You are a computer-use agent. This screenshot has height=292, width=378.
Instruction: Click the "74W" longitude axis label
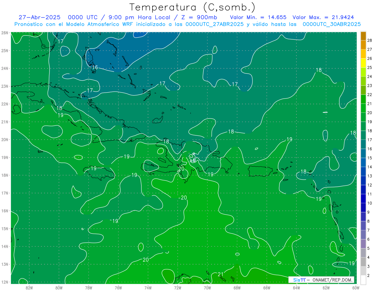coord(148,288)
